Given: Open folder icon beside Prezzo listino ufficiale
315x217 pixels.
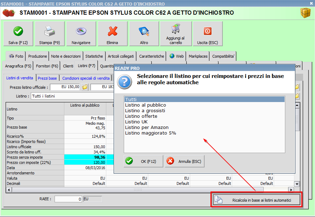Looking at the screenshot, I should pyautogui.click(x=85, y=87).
